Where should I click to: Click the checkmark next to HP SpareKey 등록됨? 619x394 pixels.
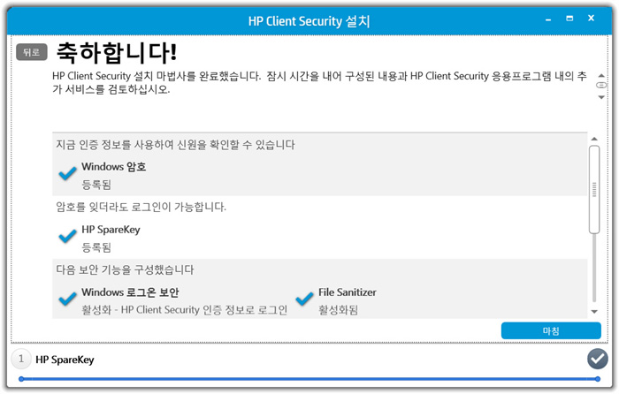pos(67,236)
